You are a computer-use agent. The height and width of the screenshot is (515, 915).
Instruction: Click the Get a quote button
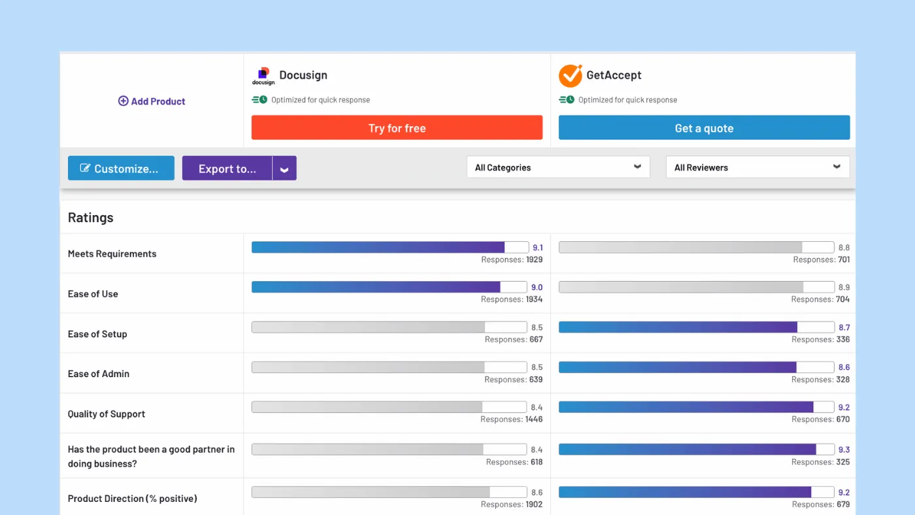pos(703,127)
